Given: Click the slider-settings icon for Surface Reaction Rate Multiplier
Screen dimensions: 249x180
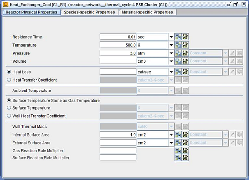Looking at the screenshot, I should point(185,157).
